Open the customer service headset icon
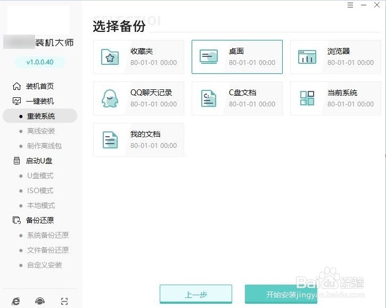The image size is (386, 308). tap(40, 301)
